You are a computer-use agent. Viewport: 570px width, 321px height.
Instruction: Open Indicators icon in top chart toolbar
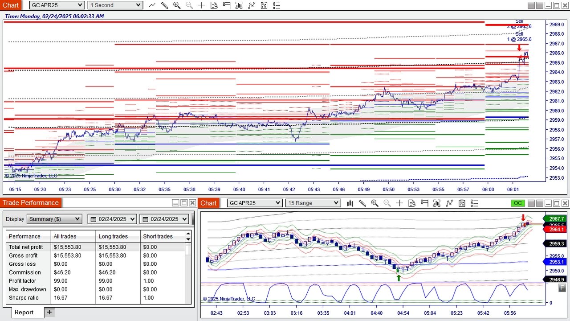(252, 5)
